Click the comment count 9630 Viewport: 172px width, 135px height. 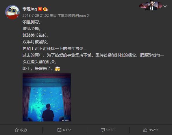click(x=110, y=130)
